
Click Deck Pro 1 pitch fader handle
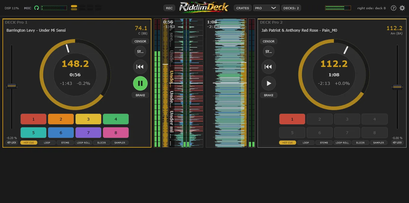[x=12, y=87]
